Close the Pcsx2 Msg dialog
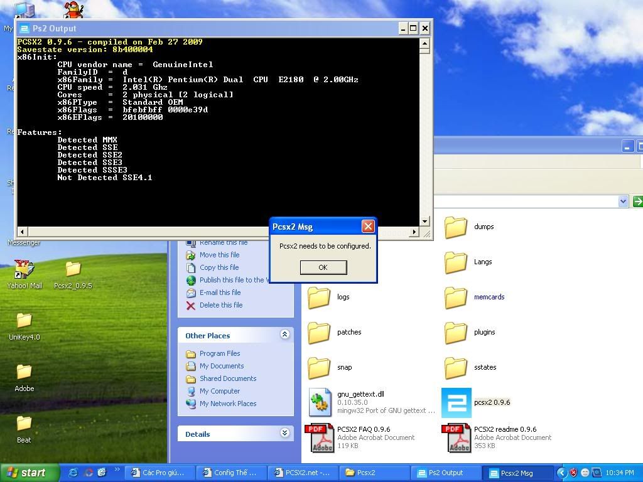The image size is (643, 482). (368, 226)
